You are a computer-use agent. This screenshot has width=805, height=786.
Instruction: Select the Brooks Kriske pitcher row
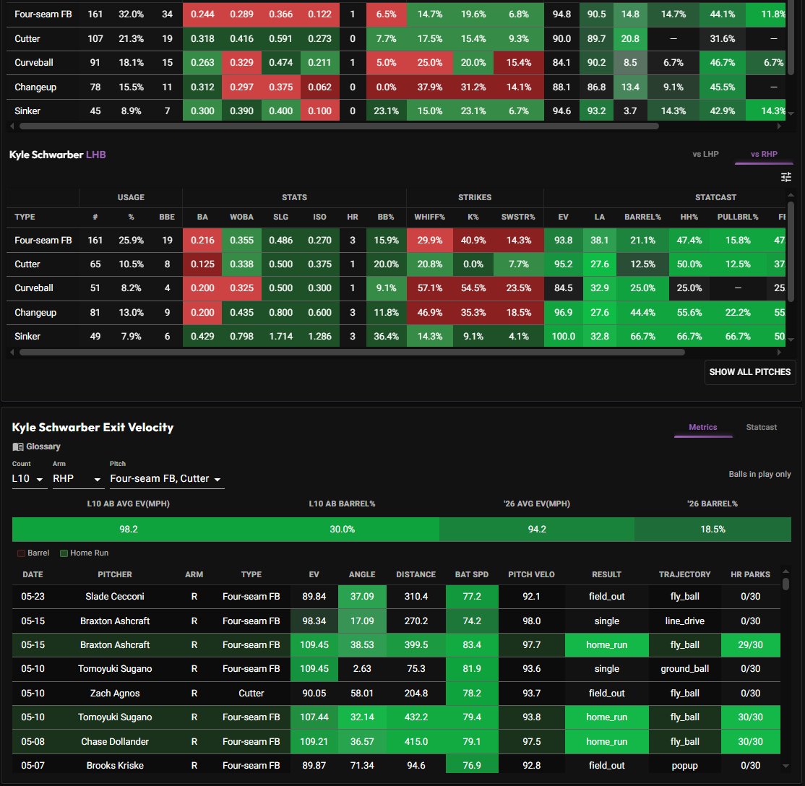[396, 765]
